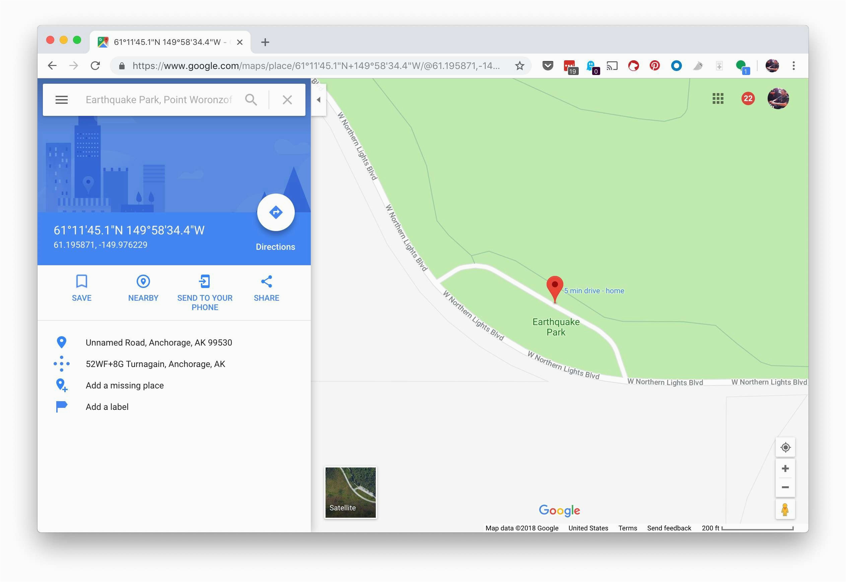Viewport: 846px width, 582px height.
Task: Click the Send feedback link
Action: [669, 528]
